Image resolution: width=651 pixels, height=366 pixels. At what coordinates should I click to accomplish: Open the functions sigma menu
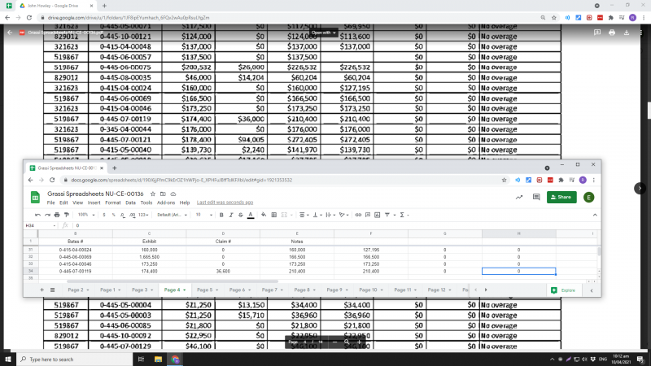pyautogui.click(x=402, y=215)
